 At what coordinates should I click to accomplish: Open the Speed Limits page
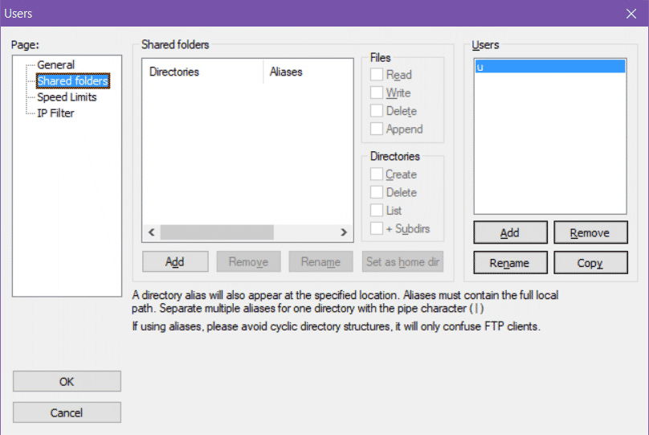(x=67, y=97)
